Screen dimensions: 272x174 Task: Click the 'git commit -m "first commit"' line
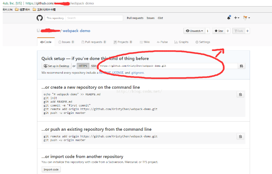coord(67,105)
